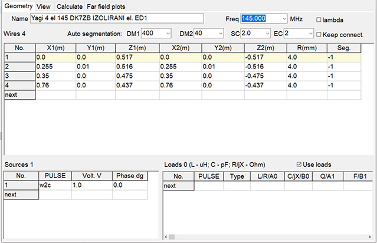Open the Calculate tab
The height and width of the screenshot is (243, 377).
tap(70, 6)
